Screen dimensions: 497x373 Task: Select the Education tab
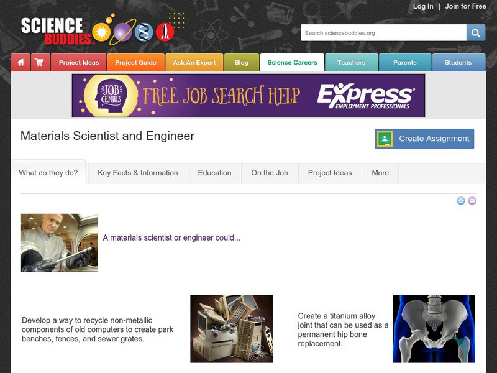pos(214,173)
